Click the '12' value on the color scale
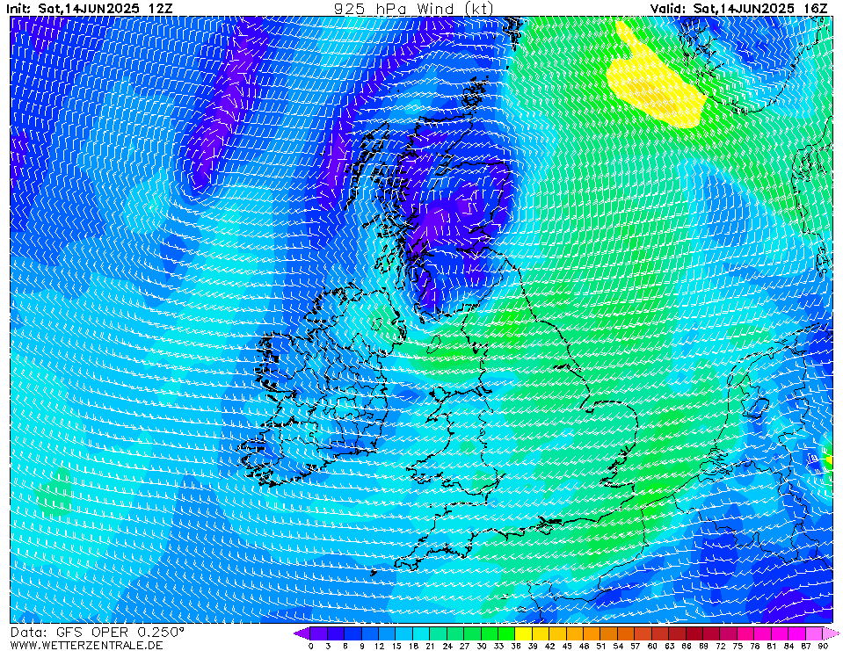843x651 pixels. pos(379,646)
